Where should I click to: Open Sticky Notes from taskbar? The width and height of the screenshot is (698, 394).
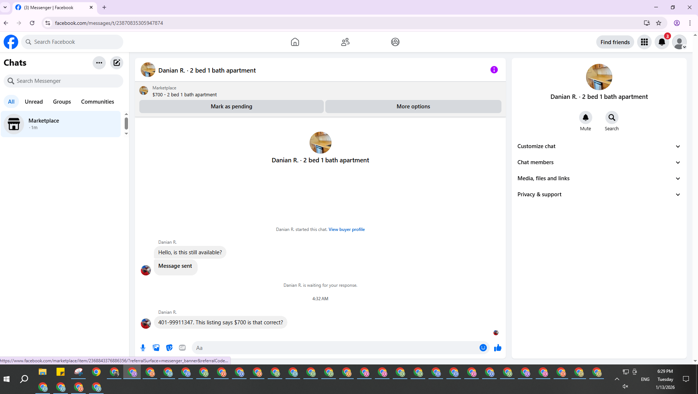[x=61, y=372]
